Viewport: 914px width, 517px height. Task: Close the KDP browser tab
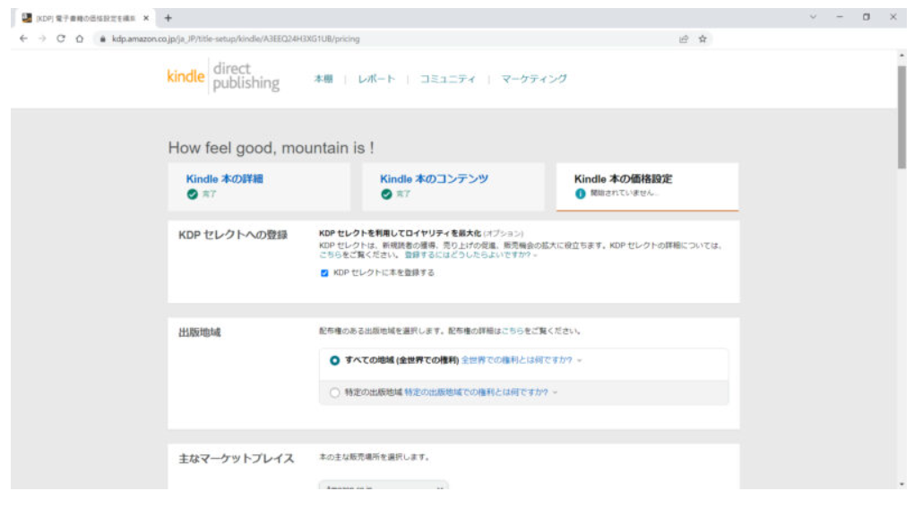click(146, 18)
